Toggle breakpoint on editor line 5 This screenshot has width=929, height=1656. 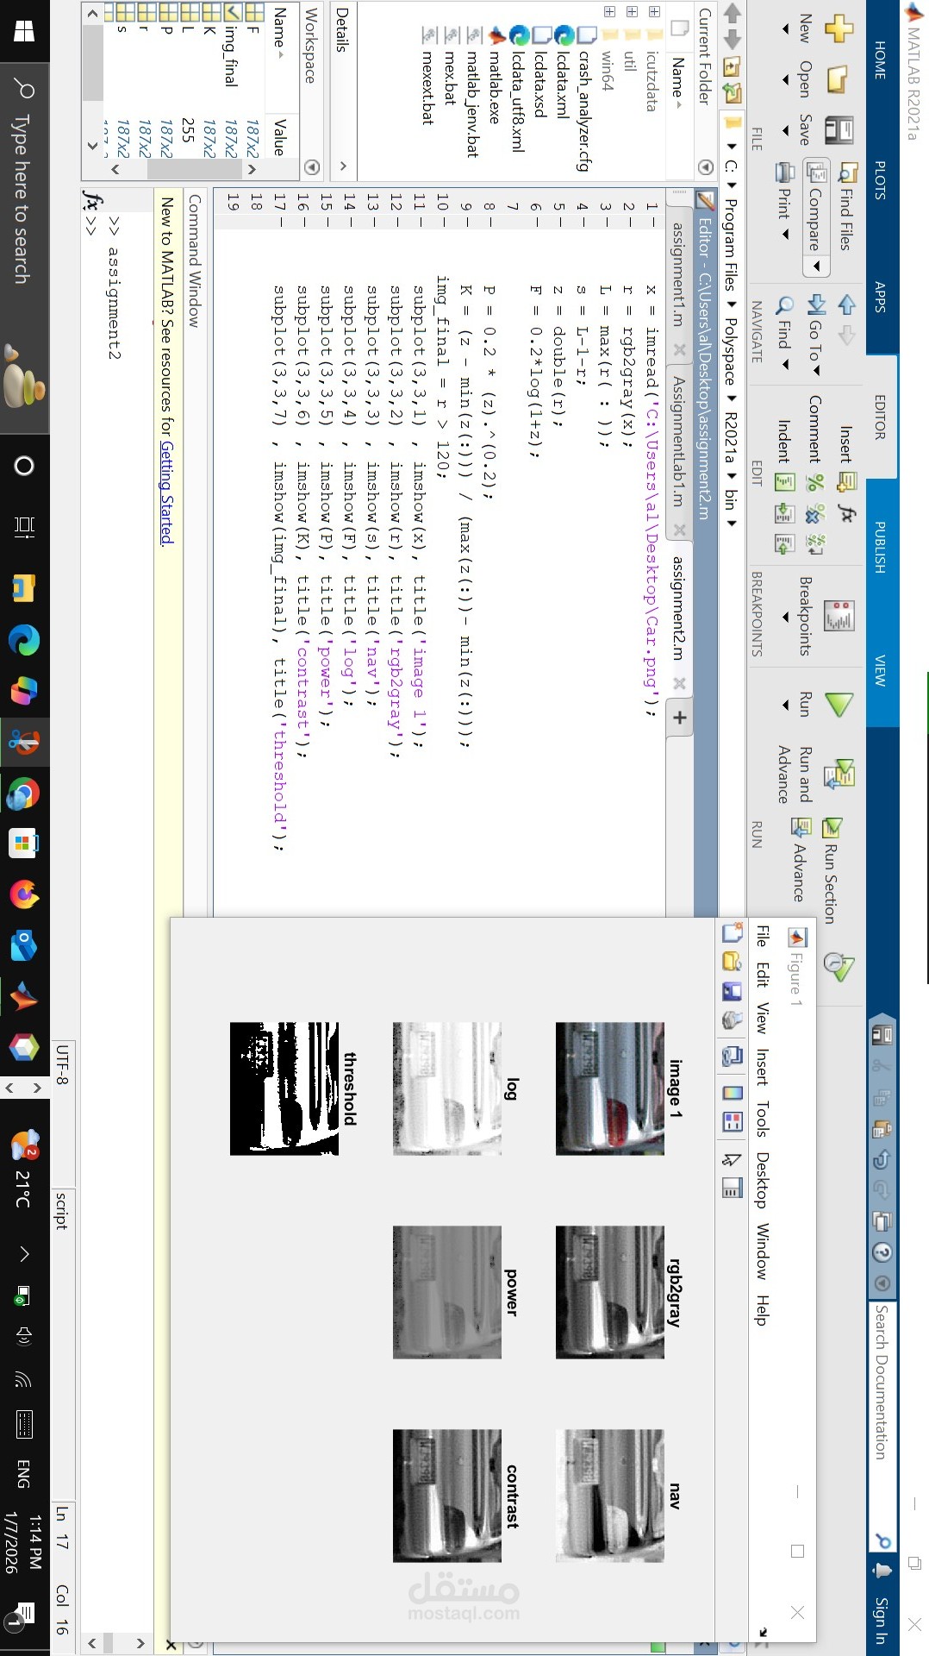558,221
